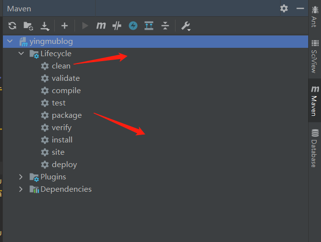Expand all nodes in Maven tree
The width and height of the screenshot is (321, 242).
(x=149, y=26)
